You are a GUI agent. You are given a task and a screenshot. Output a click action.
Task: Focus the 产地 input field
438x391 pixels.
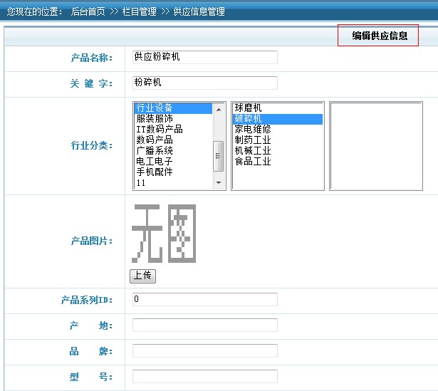click(205, 325)
